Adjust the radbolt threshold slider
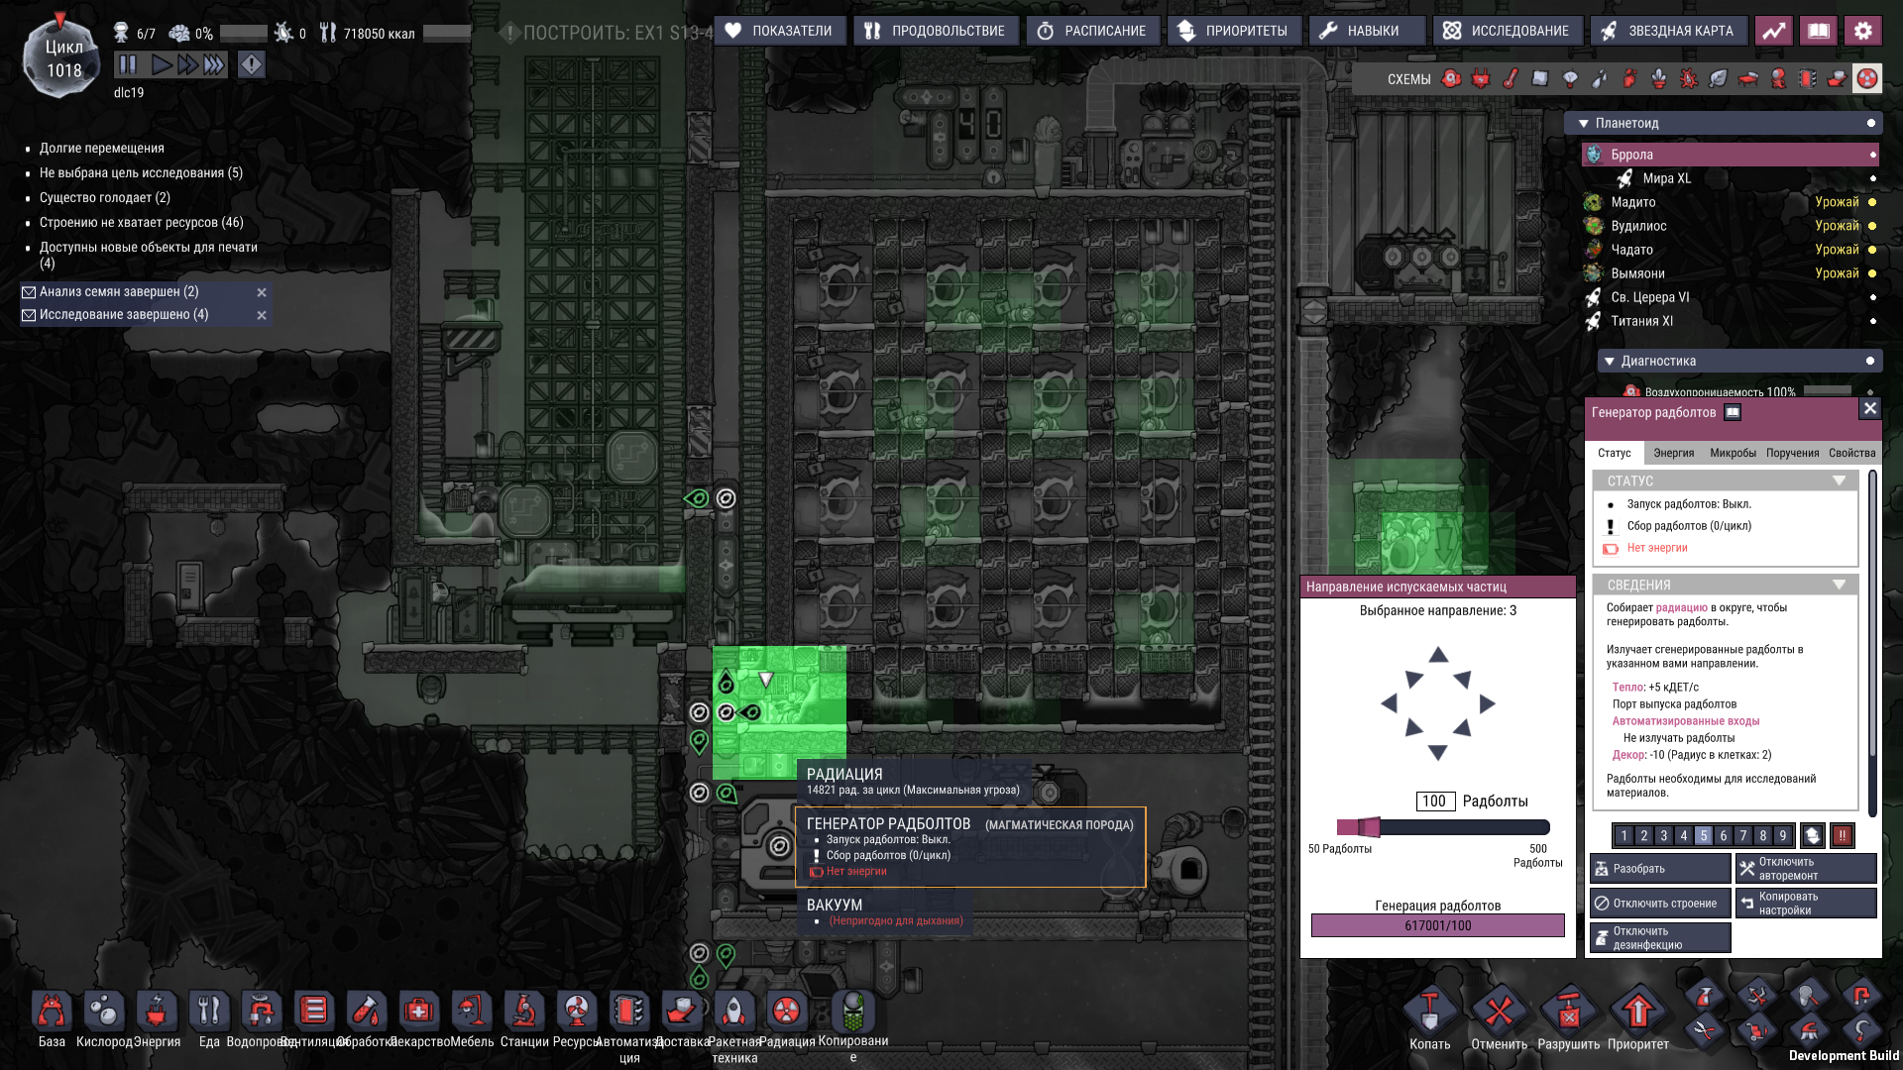Viewport: 1903px width, 1070px height. tap(1368, 827)
